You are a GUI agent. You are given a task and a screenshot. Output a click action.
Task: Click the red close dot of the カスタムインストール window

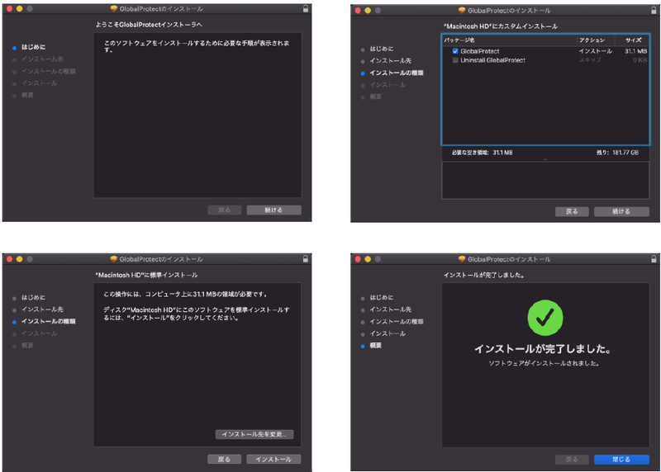point(358,10)
